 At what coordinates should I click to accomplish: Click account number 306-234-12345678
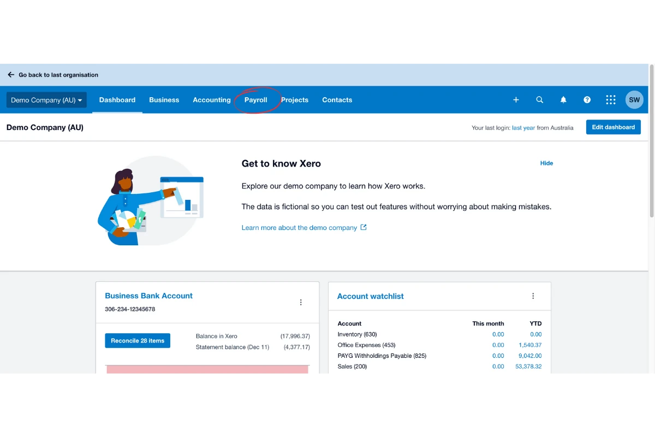130,309
